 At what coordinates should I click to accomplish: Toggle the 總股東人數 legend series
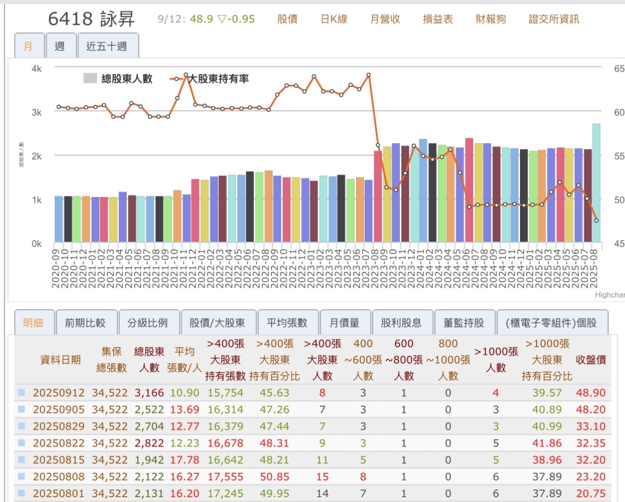(118, 78)
